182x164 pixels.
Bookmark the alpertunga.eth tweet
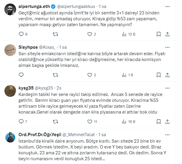tap(158, 34)
